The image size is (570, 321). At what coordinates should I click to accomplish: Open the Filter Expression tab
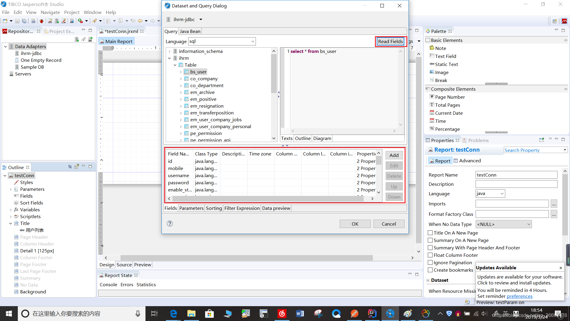[242, 208]
